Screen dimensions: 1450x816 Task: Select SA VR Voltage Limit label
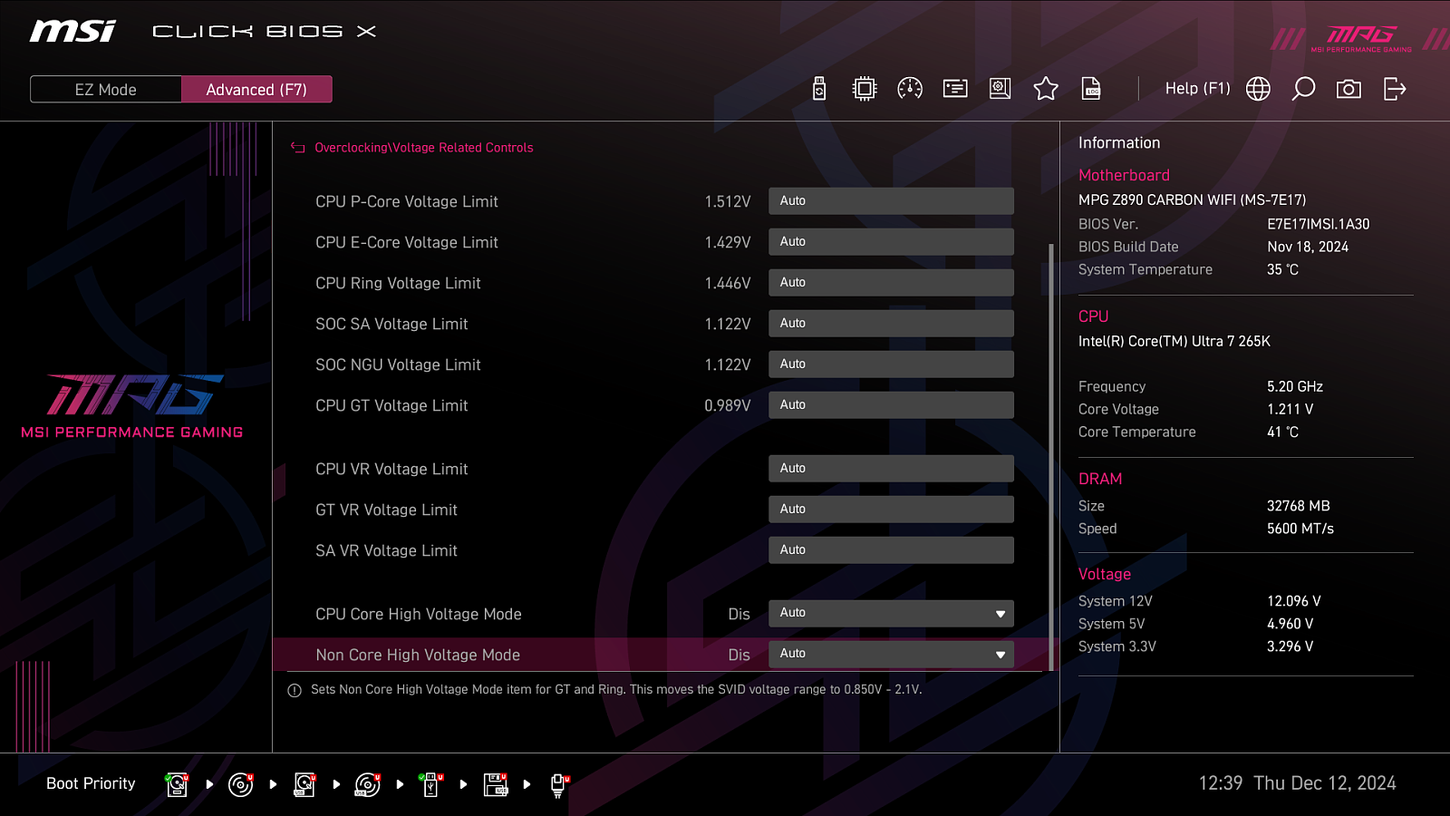[x=386, y=550]
